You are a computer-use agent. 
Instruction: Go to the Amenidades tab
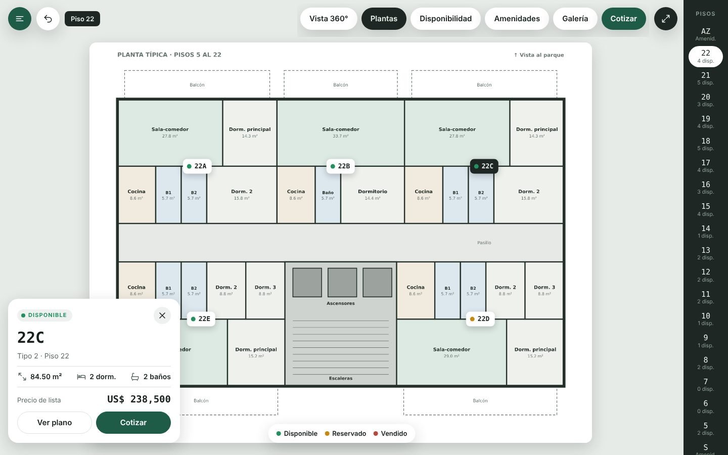pos(517,19)
